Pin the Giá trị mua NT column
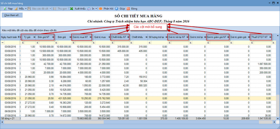The height and width of the screenshot is (129, 280). 90,37
